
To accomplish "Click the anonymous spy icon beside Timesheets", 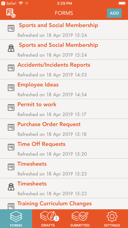I will pyautogui.click(x=11, y=187).
